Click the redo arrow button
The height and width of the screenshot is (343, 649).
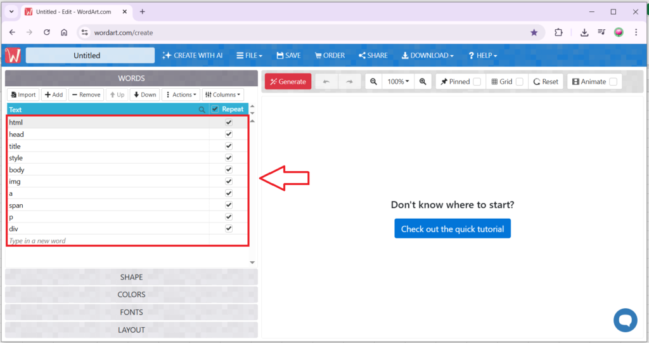coord(349,82)
